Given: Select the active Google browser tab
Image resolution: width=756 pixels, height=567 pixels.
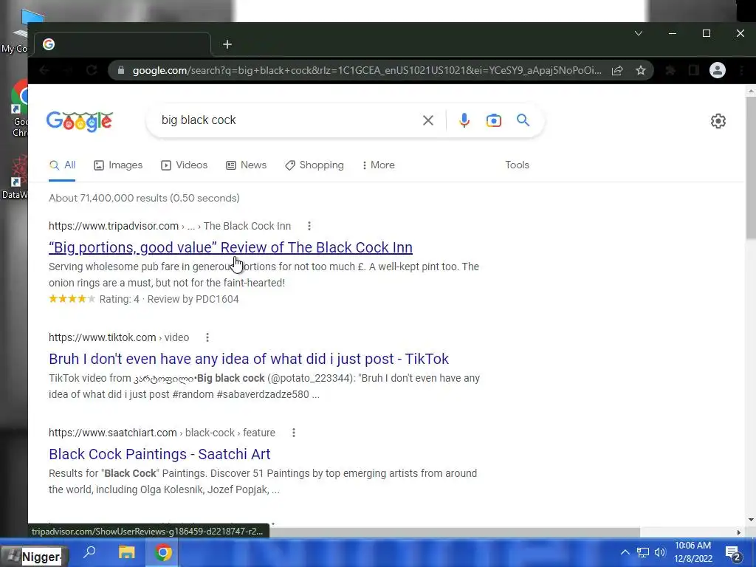Looking at the screenshot, I should click(x=124, y=44).
